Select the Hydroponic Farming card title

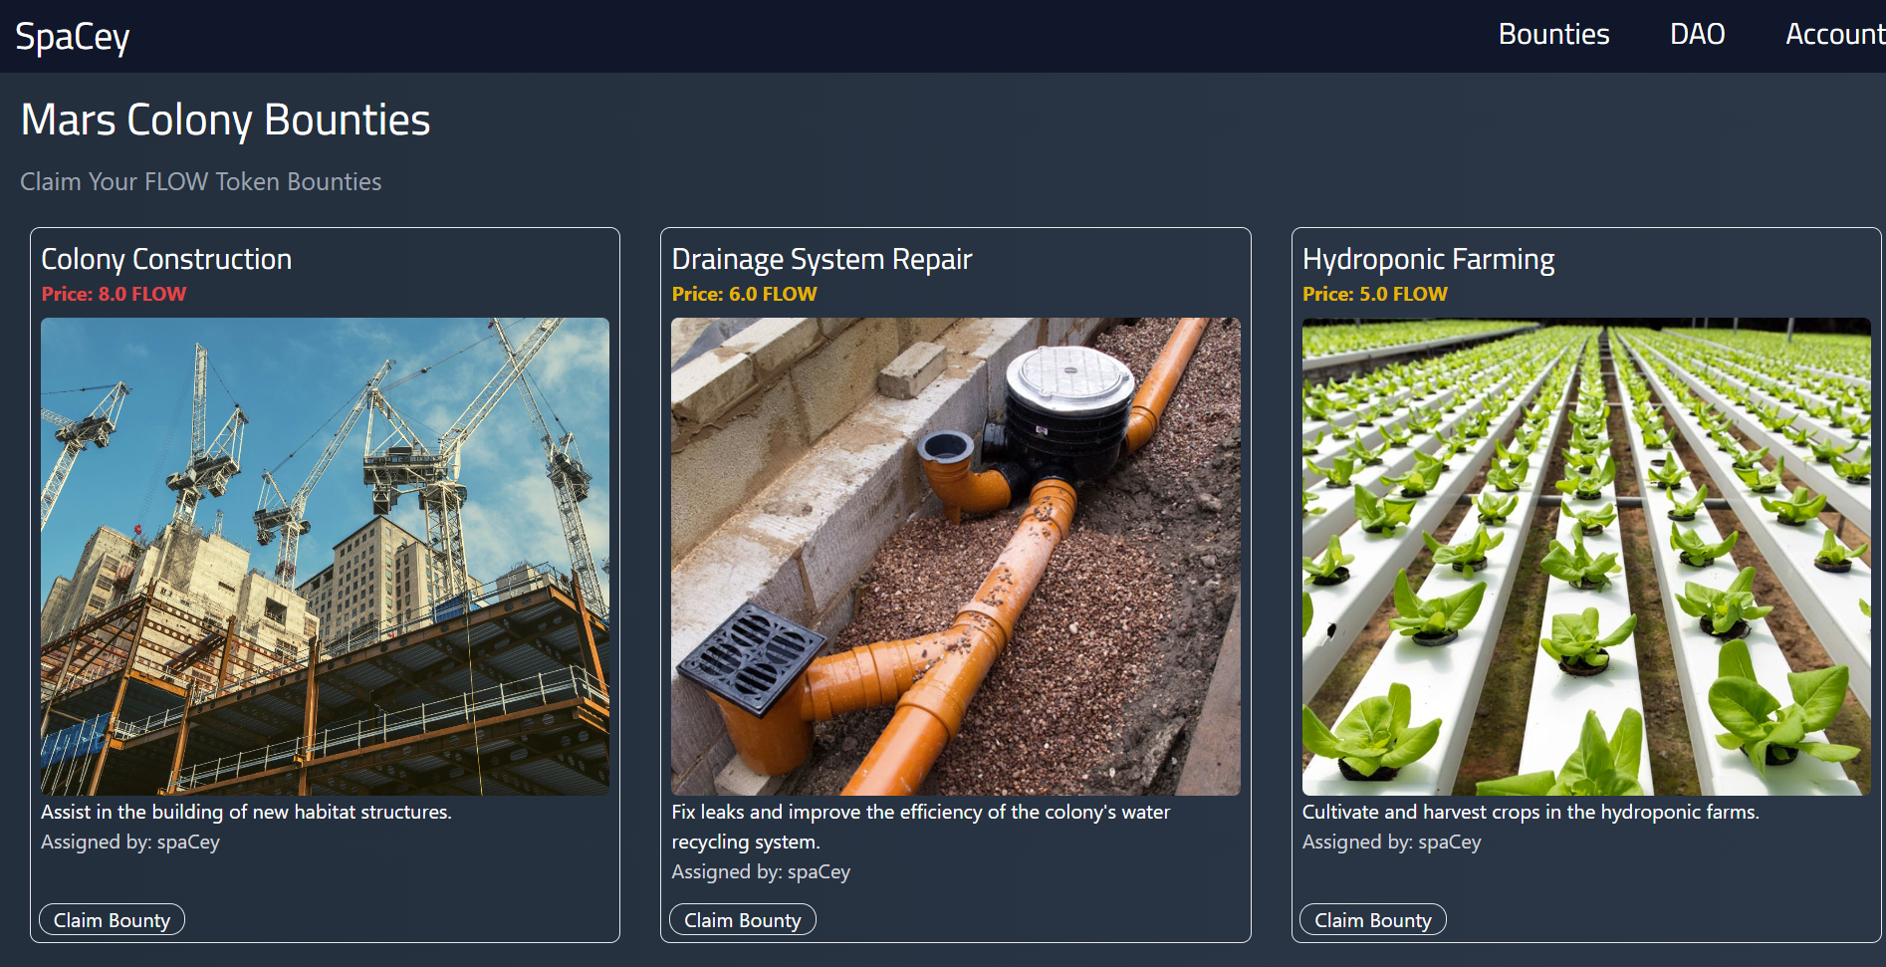tap(1428, 259)
